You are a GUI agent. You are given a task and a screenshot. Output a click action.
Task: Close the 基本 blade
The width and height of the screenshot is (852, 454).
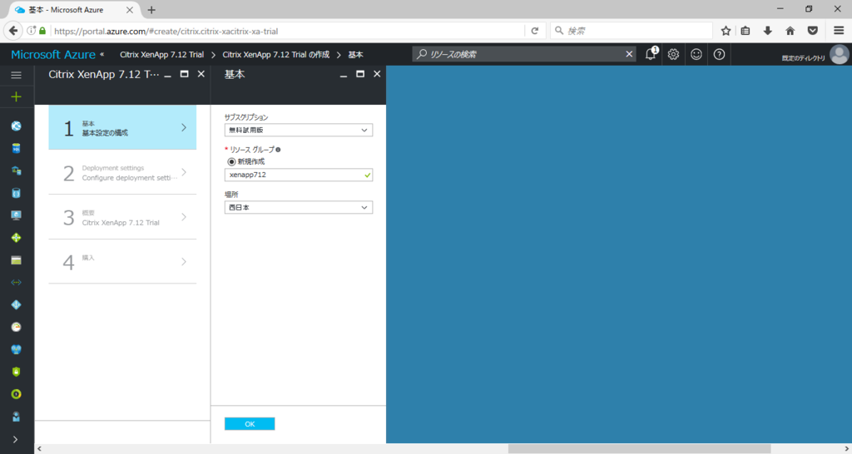377,74
